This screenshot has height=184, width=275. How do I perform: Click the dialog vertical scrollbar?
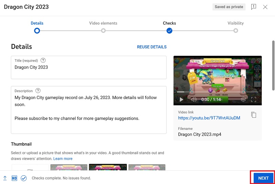273,65
